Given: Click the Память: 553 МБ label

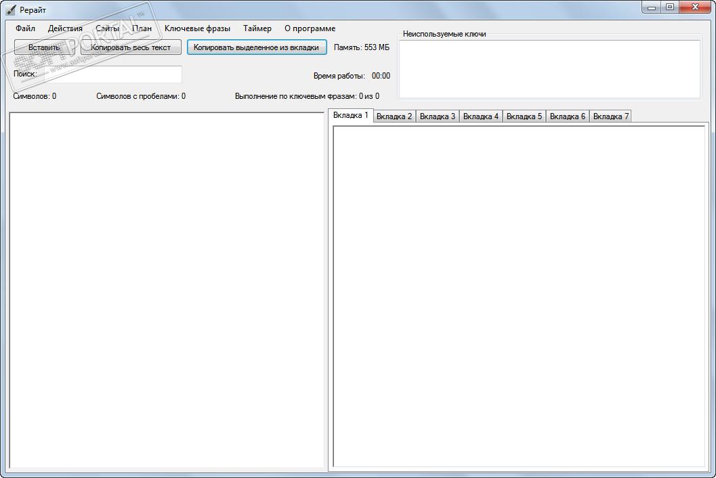Looking at the screenshot, I should click(x=362, y=47).
